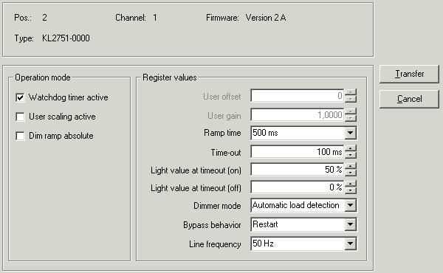Decrease Light value at timeout (on) spinner
The width and height of the screenshot is (443, 273).
pyautogui.click(x=351, y=173)
